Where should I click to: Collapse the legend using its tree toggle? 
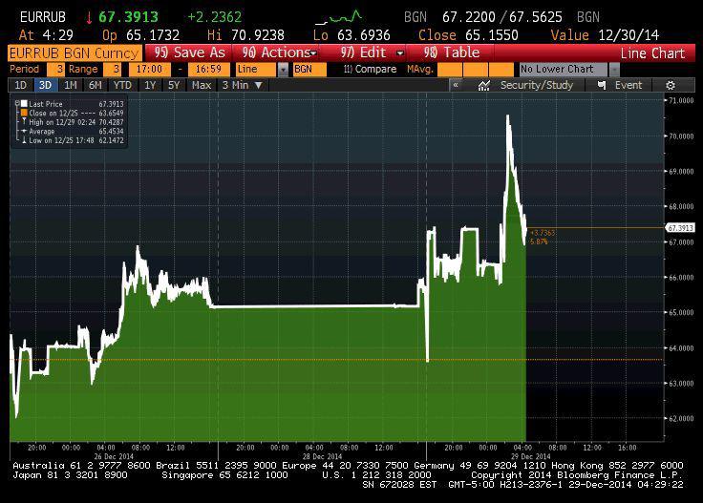[x=16, y=103]
